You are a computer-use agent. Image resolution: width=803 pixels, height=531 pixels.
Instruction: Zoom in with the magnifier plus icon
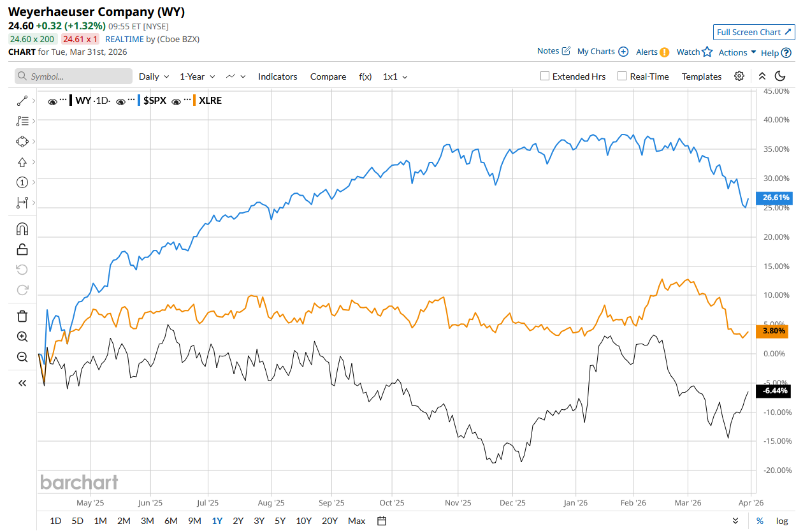pos(22,337)
